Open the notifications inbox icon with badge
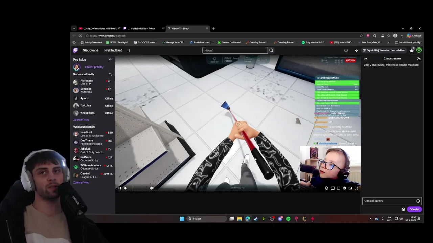Viewport: 433px width, 243px height. 412,50
